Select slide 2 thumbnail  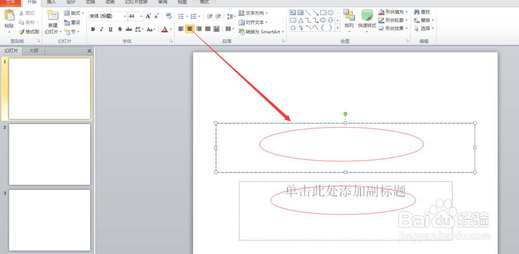[50, 154]
